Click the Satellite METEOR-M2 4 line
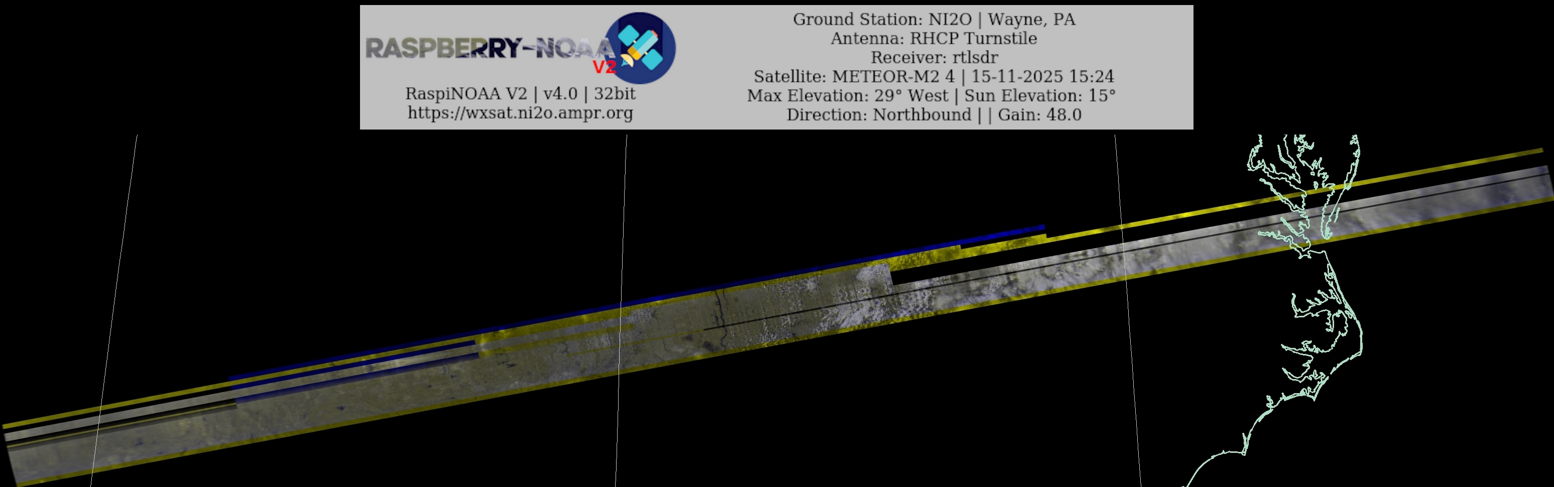This screenshot has width=1554, height=487. 933,77
